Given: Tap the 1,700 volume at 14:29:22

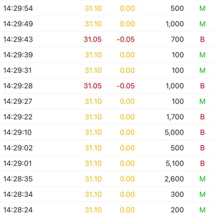Looking at the screenshot, I should [x=175, y=117].
